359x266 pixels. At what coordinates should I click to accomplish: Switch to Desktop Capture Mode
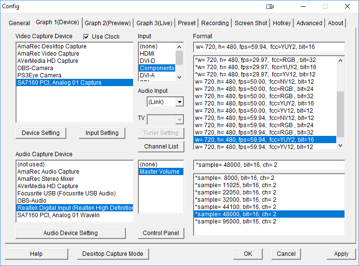113,254
